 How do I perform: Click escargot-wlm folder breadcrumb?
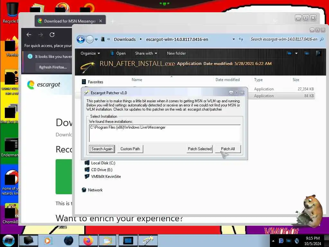[x=177, y=39]
